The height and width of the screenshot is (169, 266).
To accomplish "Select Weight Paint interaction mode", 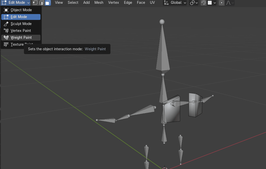I will [21, 38].
